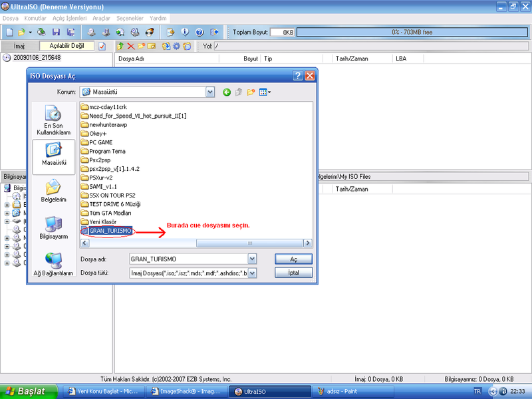Click the Make CD/DVD image icon
This screenshot has width=532, height=399.
[x=91, y=32]
